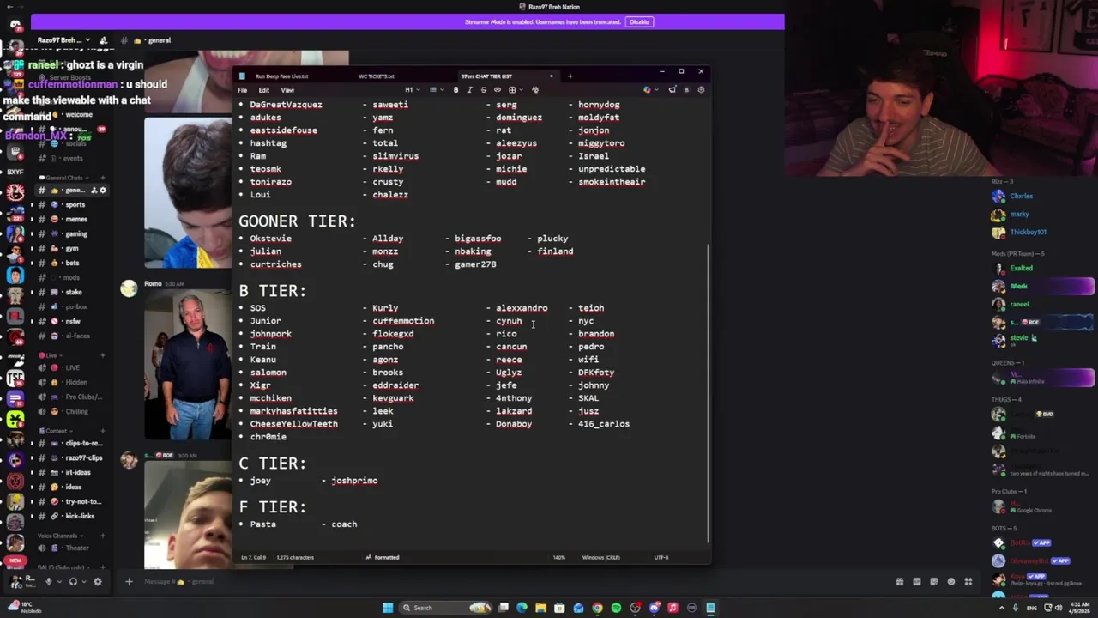Image resolution: width=1098 pixels, height=618 pixels.
Task: Open the weather widget in taskbar
Action: click(x=24, y=607)
